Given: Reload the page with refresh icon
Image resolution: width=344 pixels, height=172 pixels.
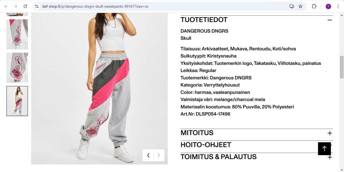Looking at the screenshot, I should [x=25, y=6].
